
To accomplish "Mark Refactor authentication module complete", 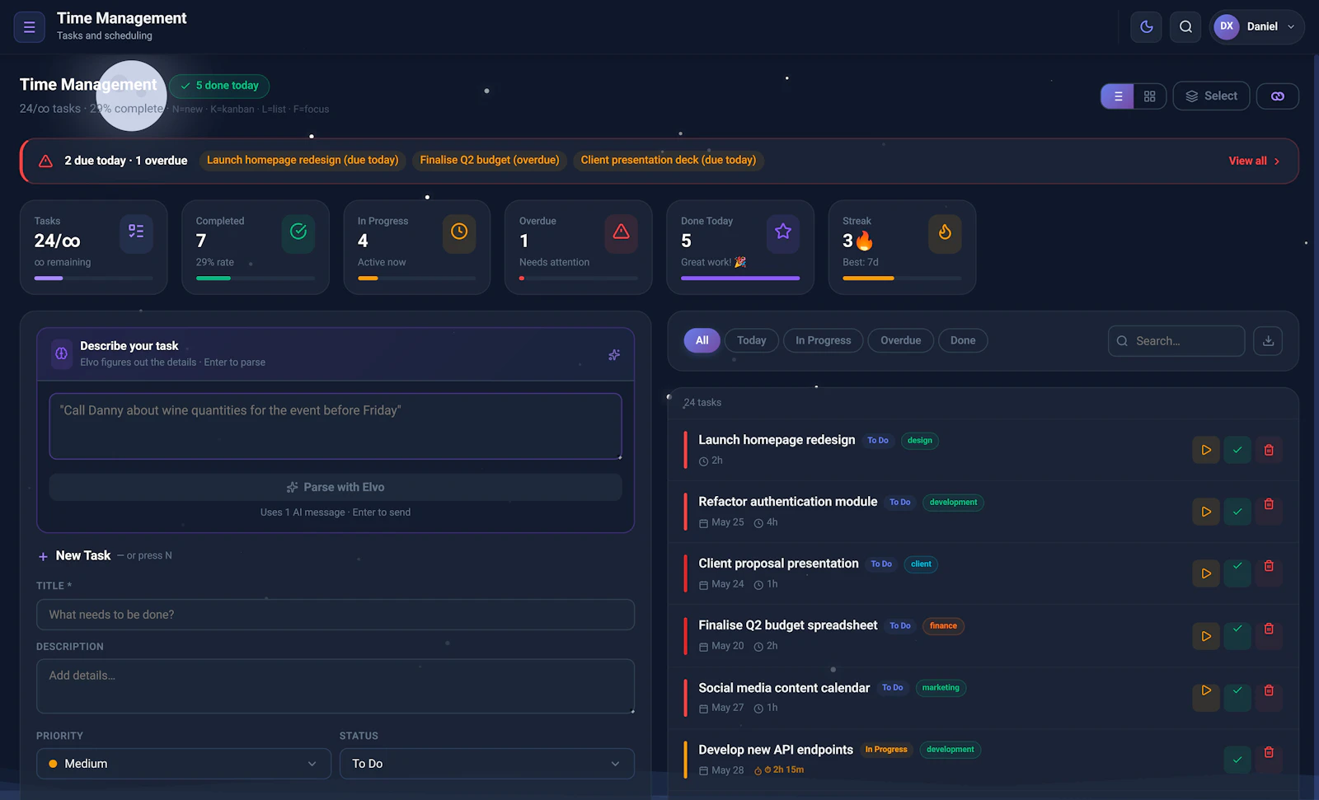I will [1237, 512].
